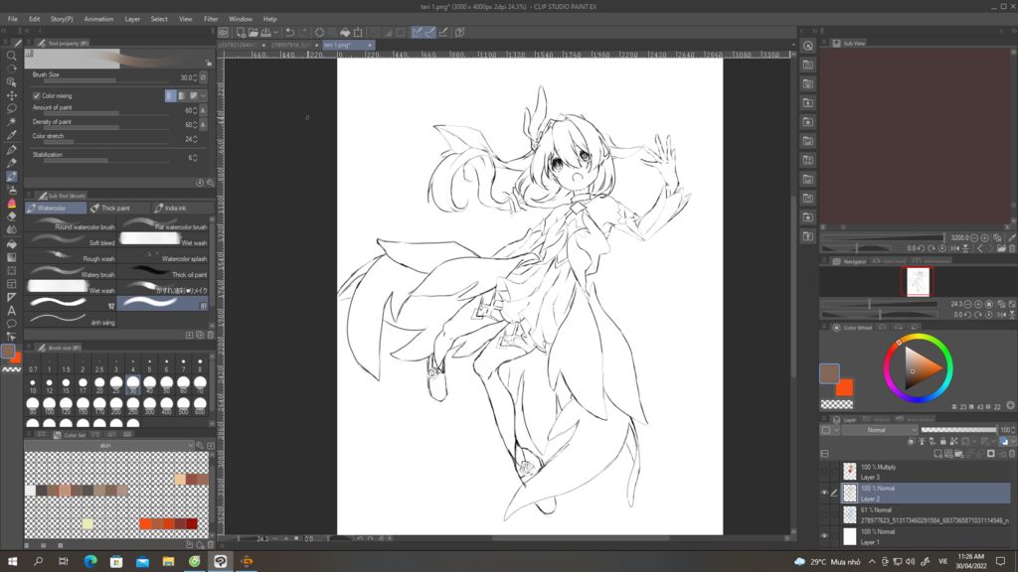This screenshot has width=1018, height=572.
Task: Select the Gradient tool
Action: [x=12, y=257]
